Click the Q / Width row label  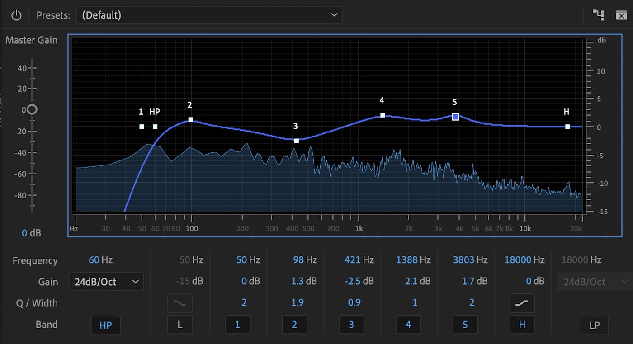(x=37, y=303)
